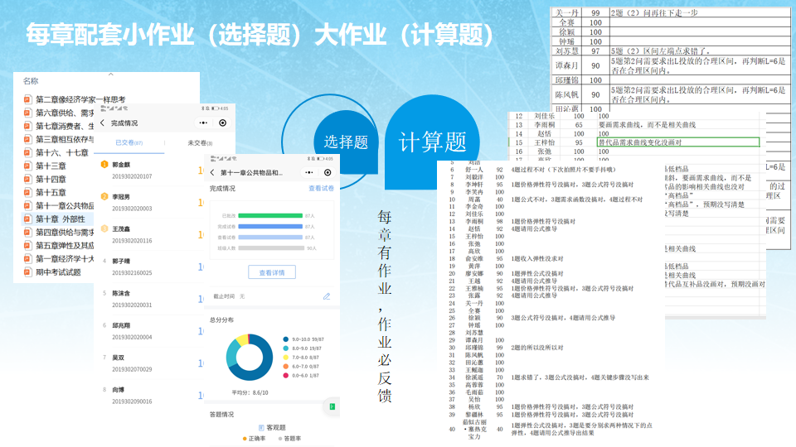
Task: Click the file icon of 第十三章
Action: 27,166
